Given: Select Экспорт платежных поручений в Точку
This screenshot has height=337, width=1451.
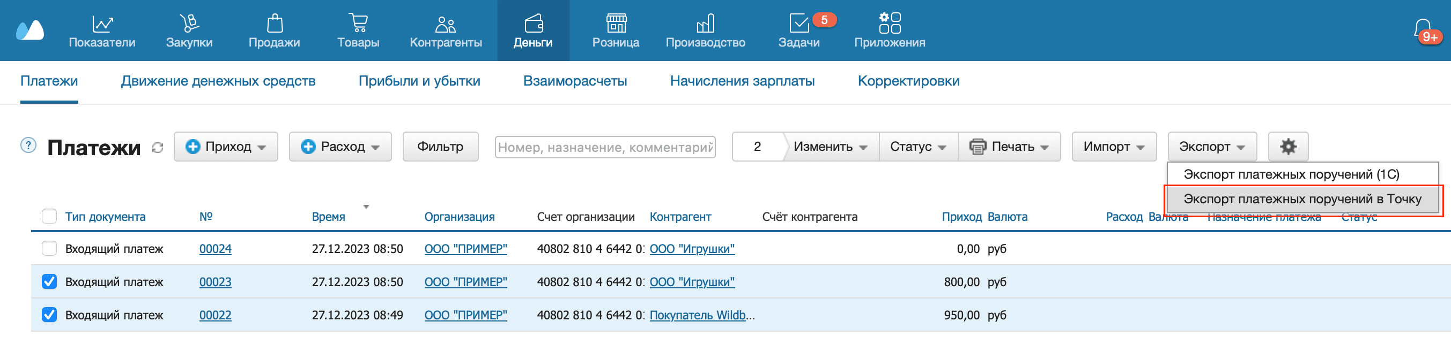Looking at the screenshot, I should 1302,200.
